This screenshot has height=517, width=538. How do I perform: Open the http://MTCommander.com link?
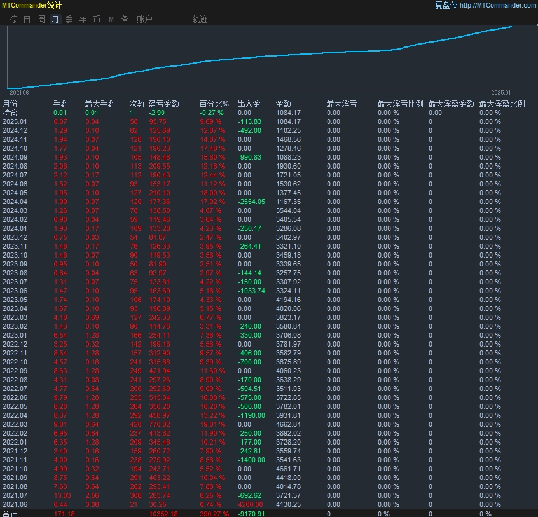point(498,5)
